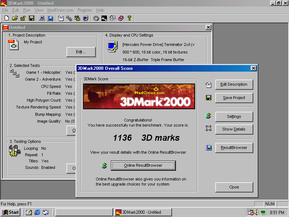Click the floppy icon beside Save Project
The width and height of the screenshot is (289, 217).
(208, 98)
